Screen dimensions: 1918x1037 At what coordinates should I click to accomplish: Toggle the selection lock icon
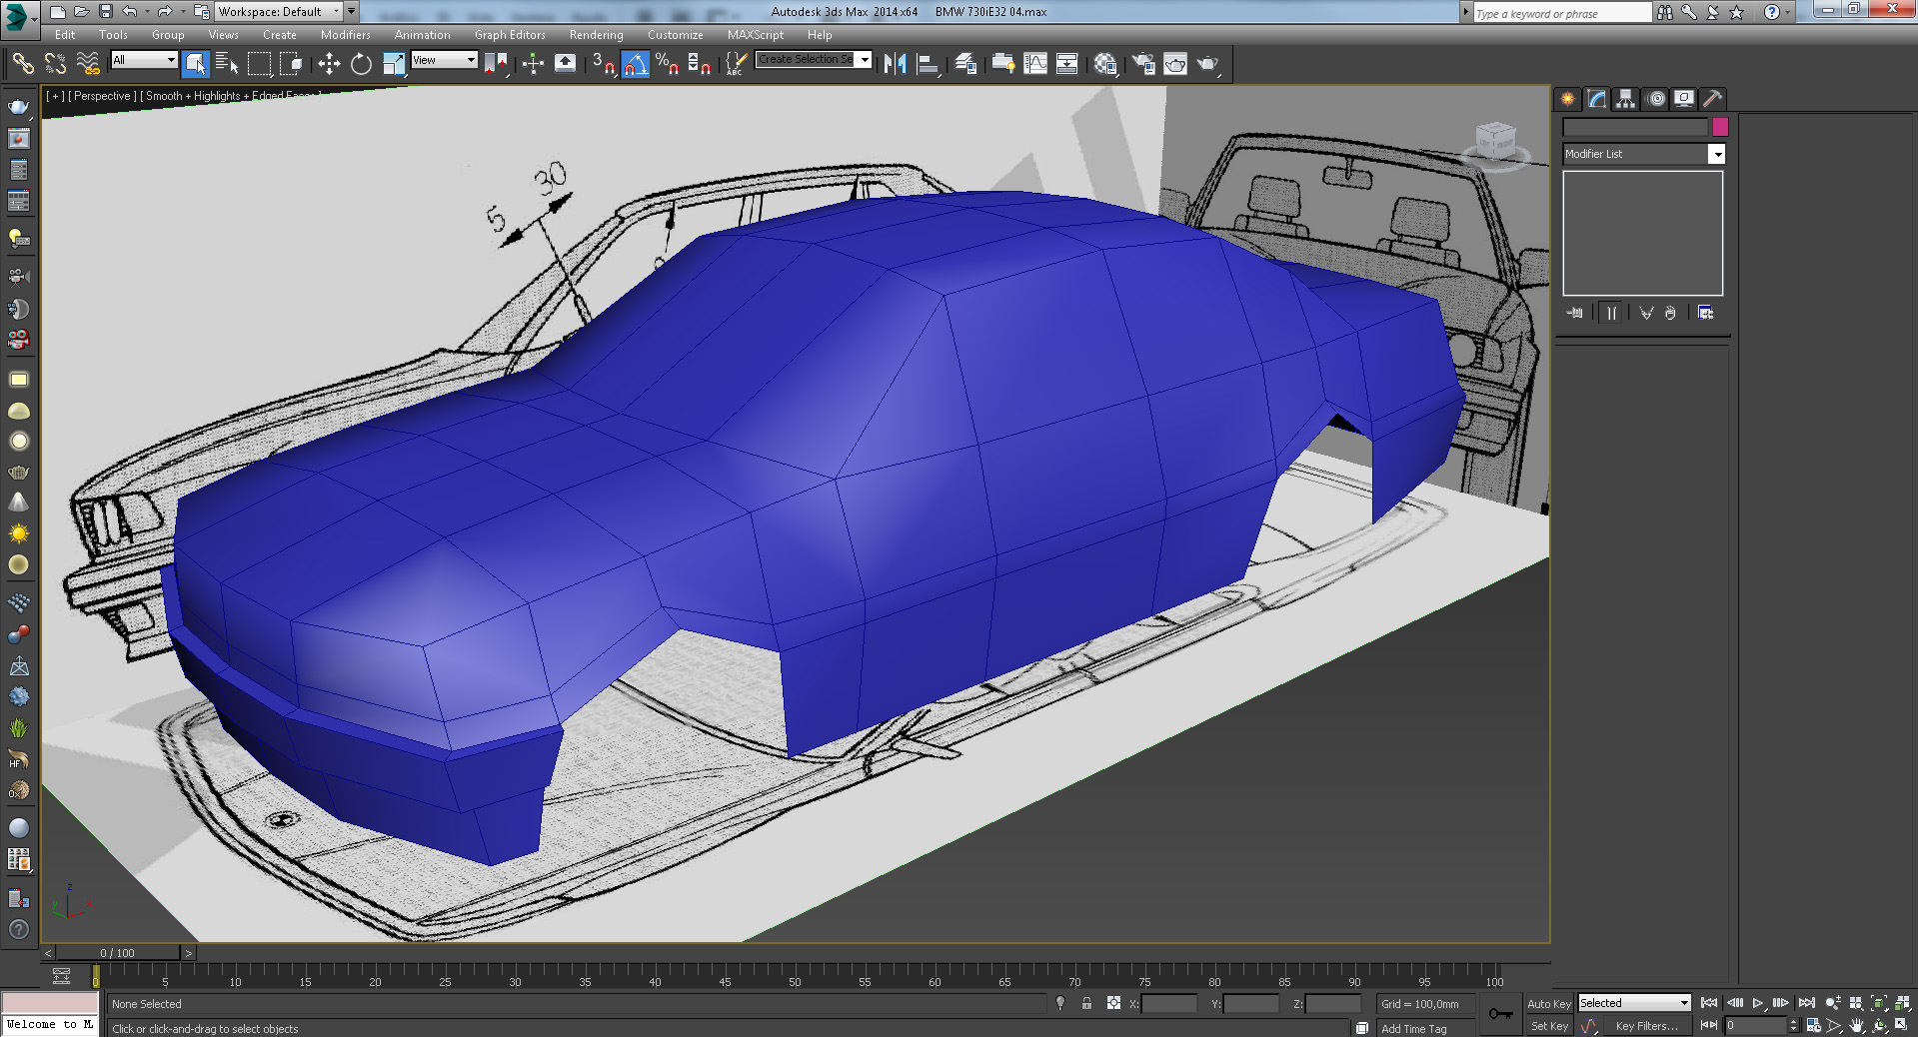click(x=1086, y=1003)
